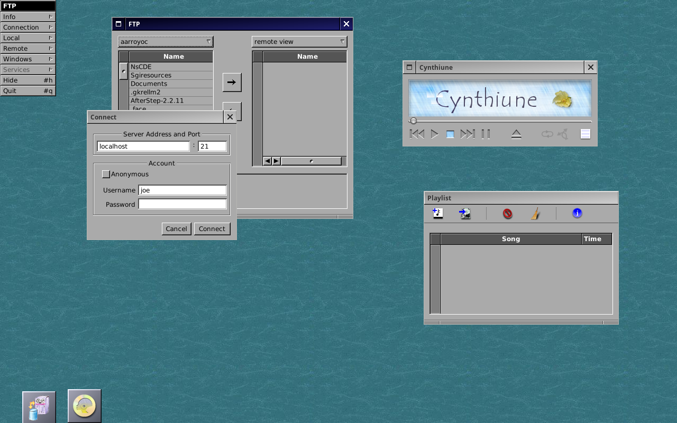Skip to next track in Cynthiune
This screenshot has height=423, width=677.
pos(467,134)
